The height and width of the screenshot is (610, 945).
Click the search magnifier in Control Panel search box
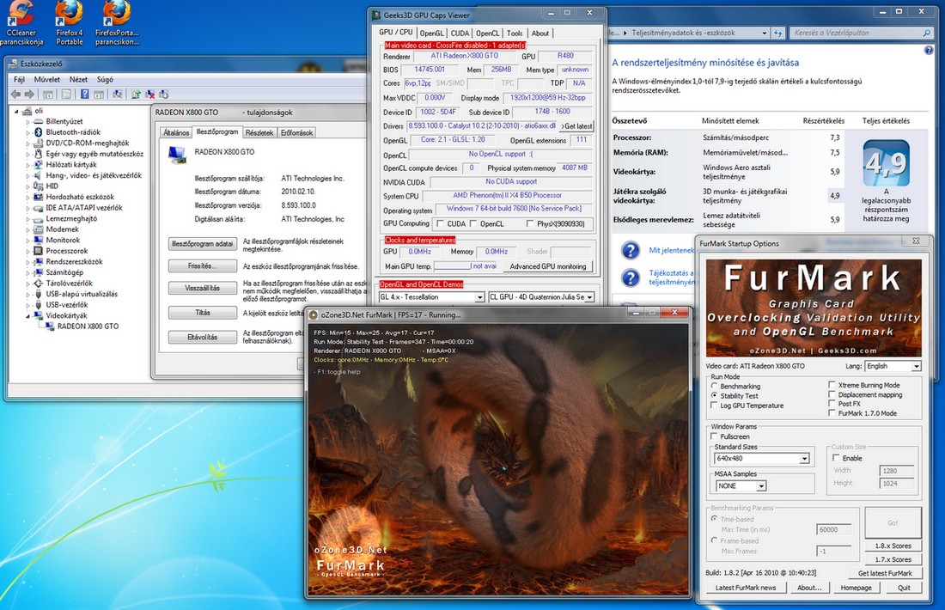(926, 34)
